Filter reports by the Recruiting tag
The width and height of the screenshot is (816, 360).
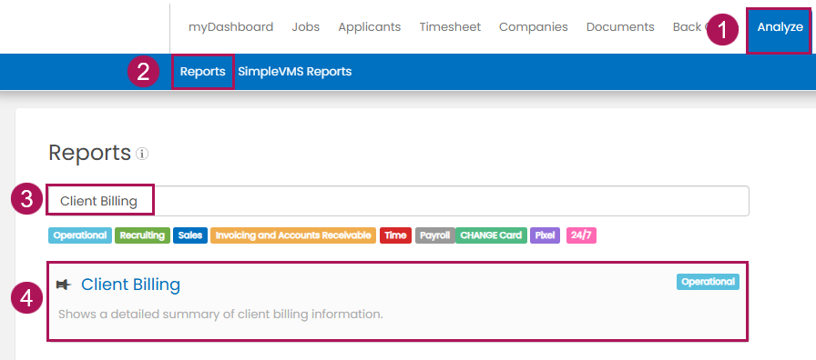(142, 235)
